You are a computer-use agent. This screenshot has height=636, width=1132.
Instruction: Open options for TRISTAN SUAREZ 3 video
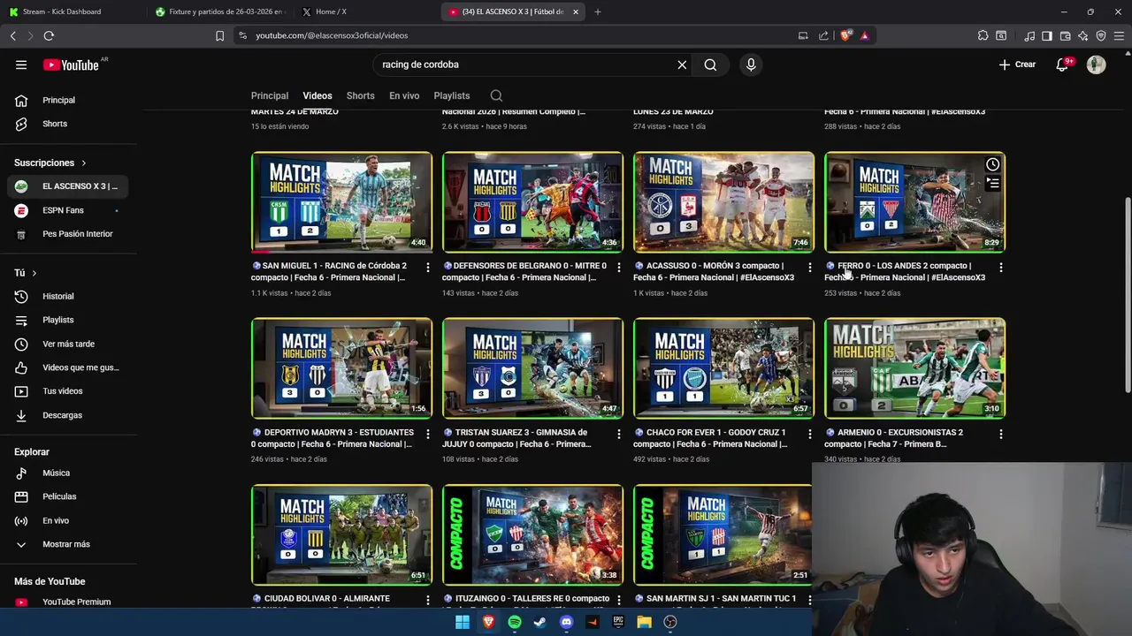(619, 434)
